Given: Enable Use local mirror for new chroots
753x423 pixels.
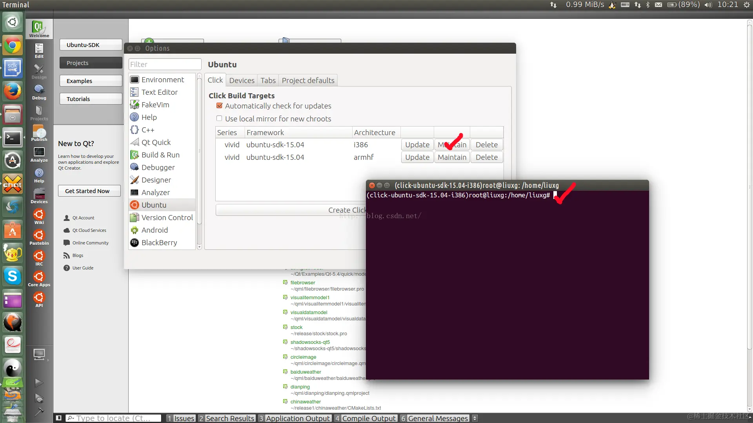Looking at the screenshot, I should 219,118.
